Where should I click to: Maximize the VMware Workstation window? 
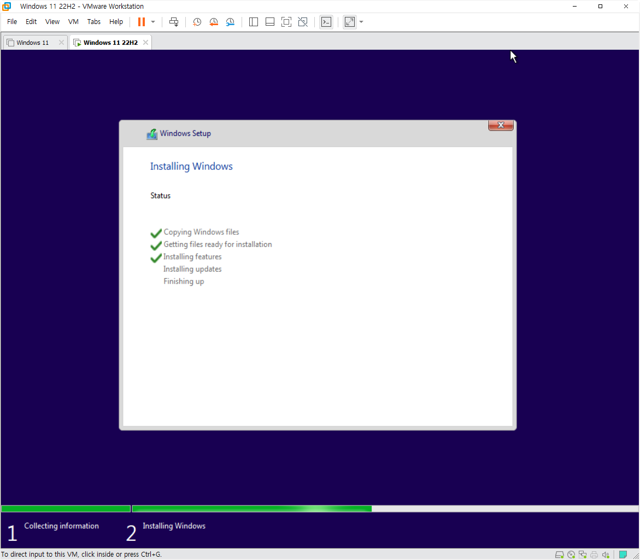pos(601,6)
